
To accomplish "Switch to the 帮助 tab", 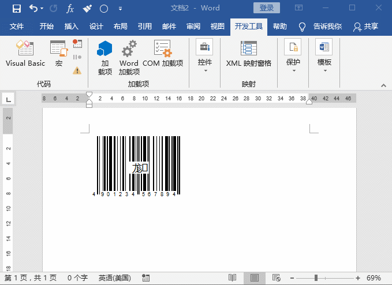I will coord(280,26).
